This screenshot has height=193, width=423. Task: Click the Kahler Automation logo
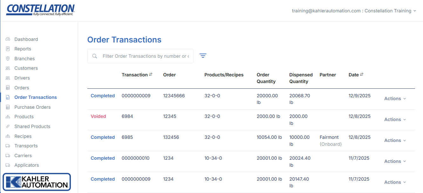(37, 182)
